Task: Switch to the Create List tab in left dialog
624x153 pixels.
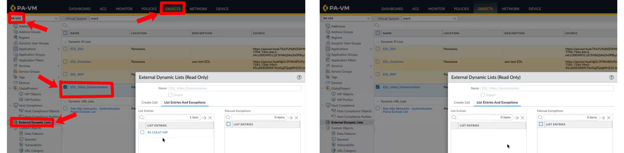Action: 149,103
